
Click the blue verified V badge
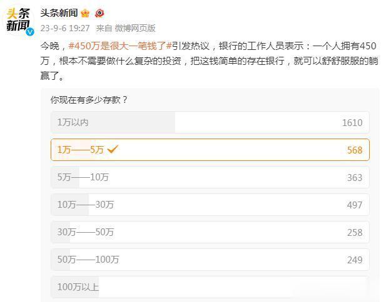30,32
